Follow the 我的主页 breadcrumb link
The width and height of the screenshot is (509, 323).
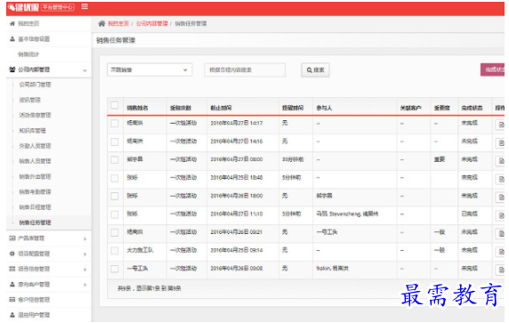click(118, 23)
